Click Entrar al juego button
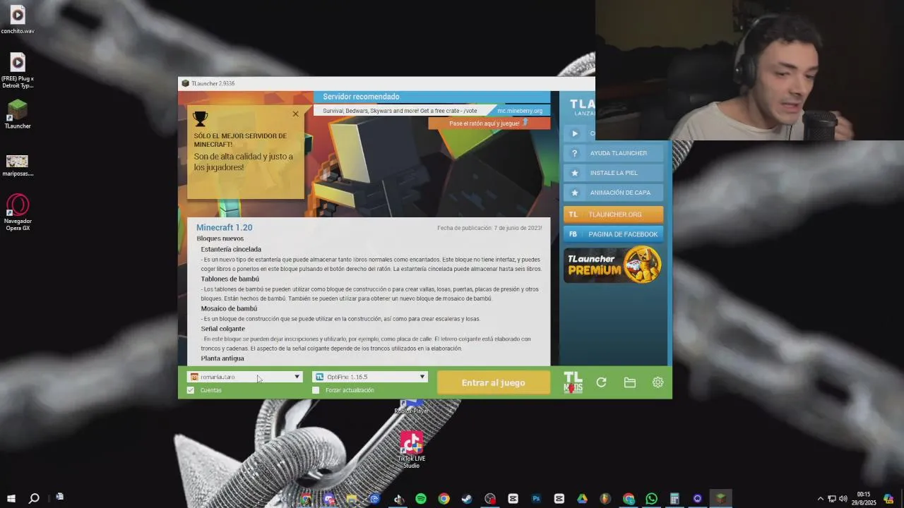Screen dimensions: 904x508 [493, 382]
